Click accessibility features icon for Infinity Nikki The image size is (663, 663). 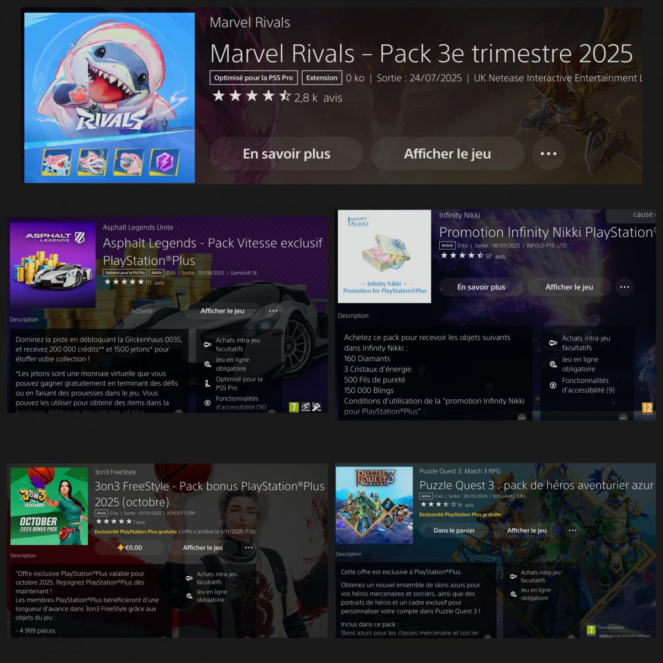tap(553, 385)
